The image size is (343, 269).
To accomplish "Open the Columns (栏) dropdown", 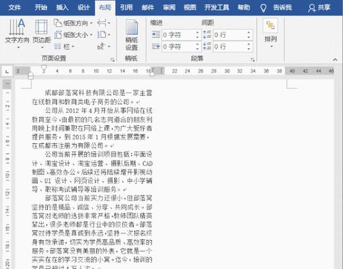I will (x=65, y=46).
